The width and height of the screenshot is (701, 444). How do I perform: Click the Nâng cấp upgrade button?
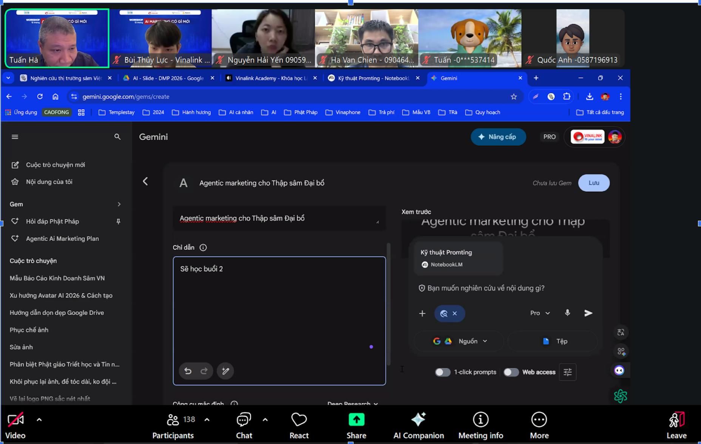(498, 137)
